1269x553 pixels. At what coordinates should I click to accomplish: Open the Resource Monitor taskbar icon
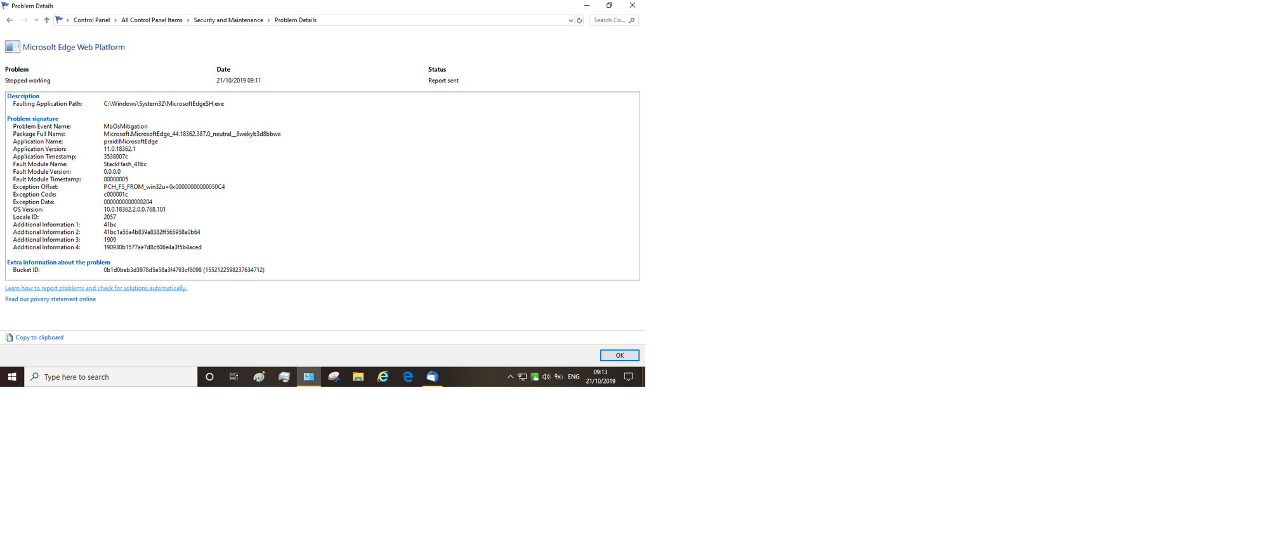point(284,377)
